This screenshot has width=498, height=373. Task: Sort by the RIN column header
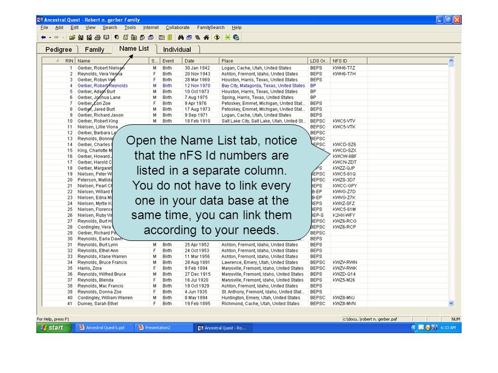[59, 61]
